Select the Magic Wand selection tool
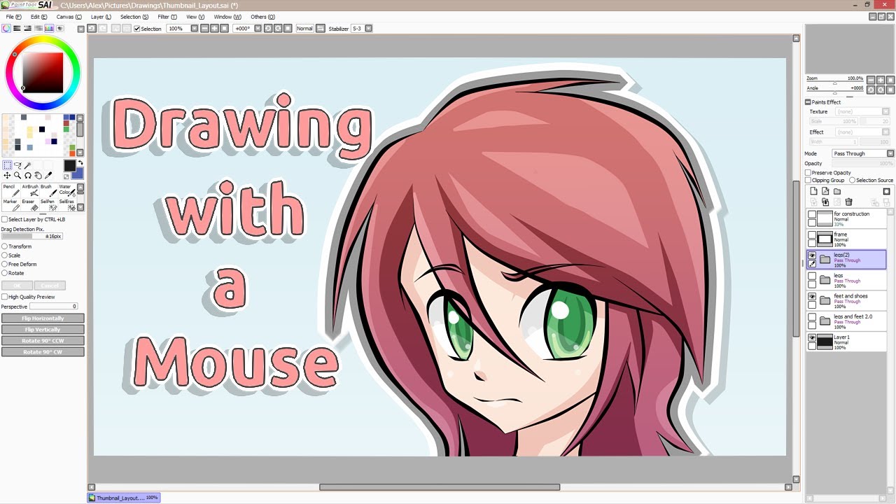Screen dimensions: 896x504 tap(28, 164)
